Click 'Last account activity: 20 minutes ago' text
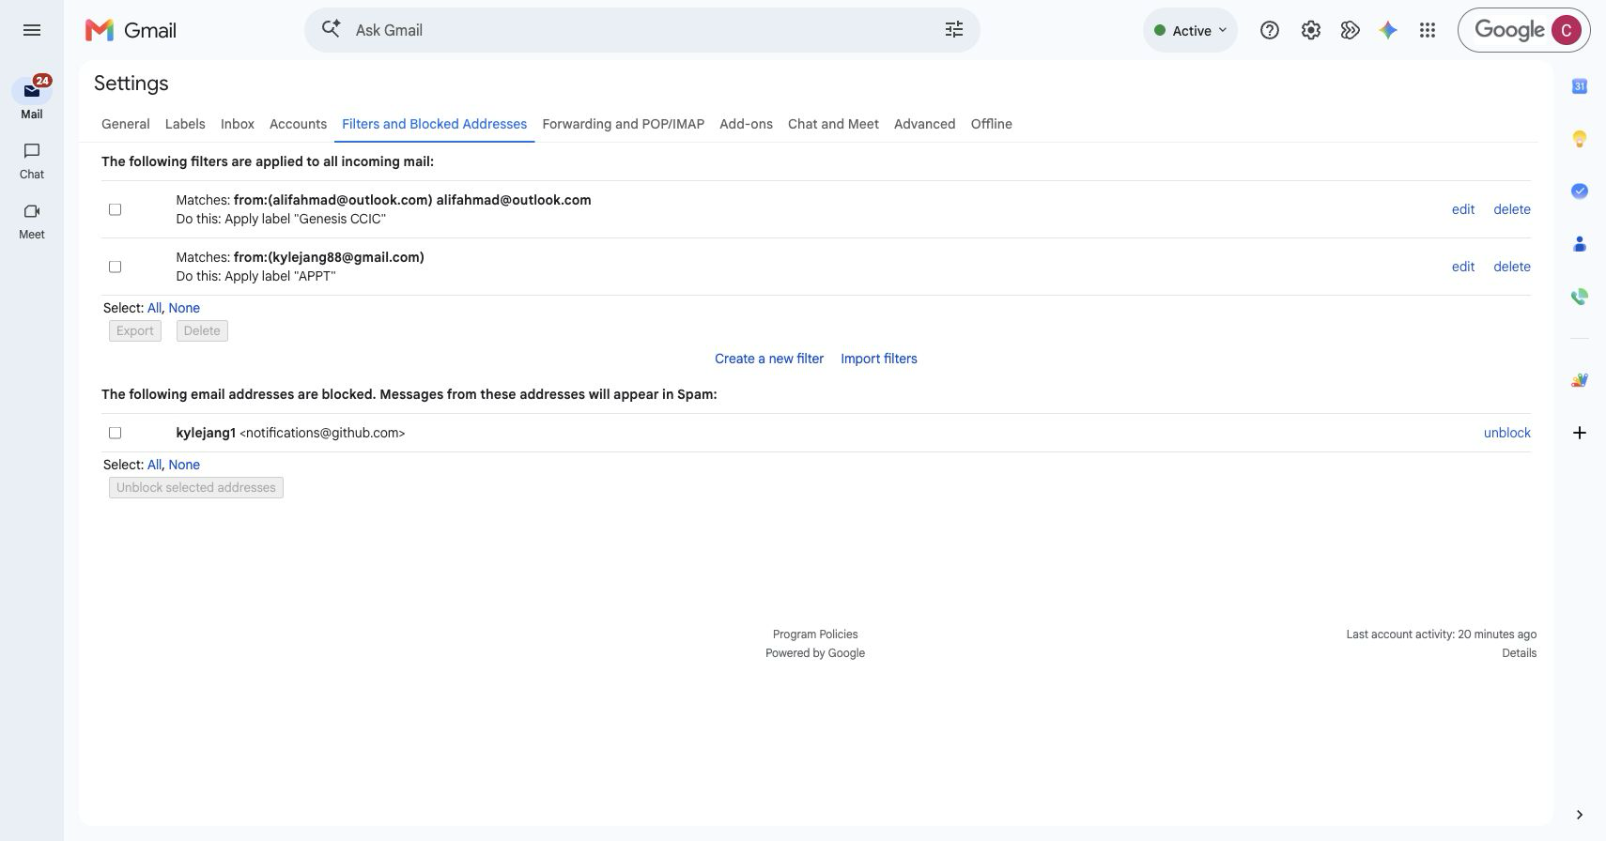 pos(1442,635)
